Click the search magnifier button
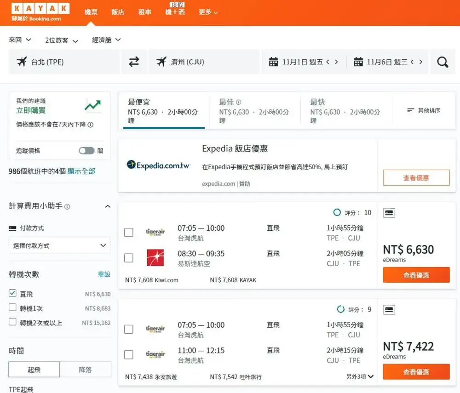The width and height of the screenshot is (460, 393). [x=443, y=62]
